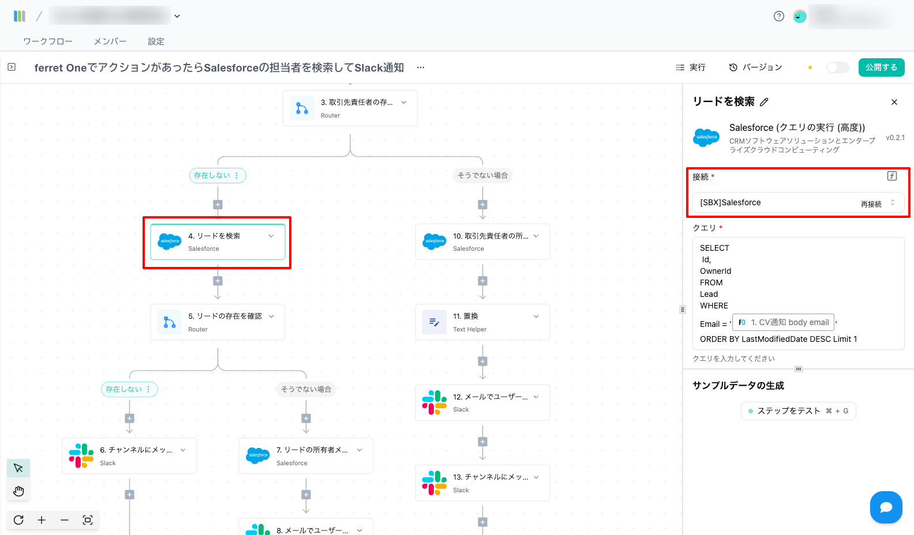Expand the workspace name dropdown
This screenshot has height=535, width=914.
click(x=177, y=16)
